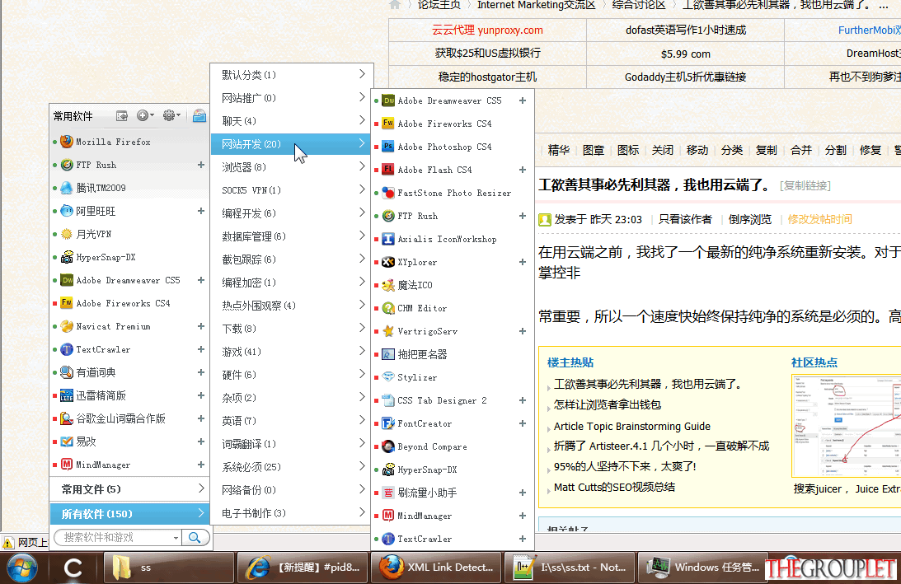
Task: Click the magnifier search button in the launcher
Action: click(x=195, y=538)
